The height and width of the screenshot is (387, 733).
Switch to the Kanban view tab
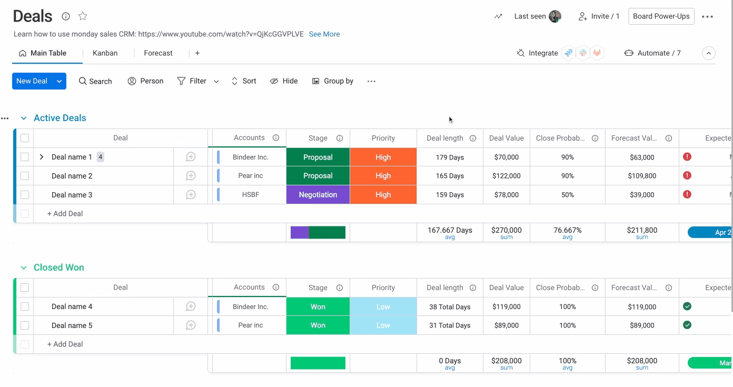pos(105,53)
